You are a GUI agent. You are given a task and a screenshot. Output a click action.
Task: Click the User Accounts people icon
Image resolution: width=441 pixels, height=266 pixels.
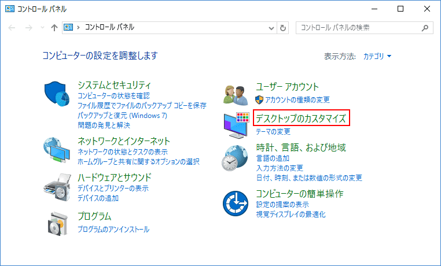tap(236, 95)
